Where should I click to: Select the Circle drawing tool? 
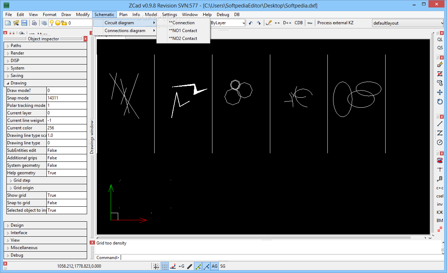(x=440, y=142)
